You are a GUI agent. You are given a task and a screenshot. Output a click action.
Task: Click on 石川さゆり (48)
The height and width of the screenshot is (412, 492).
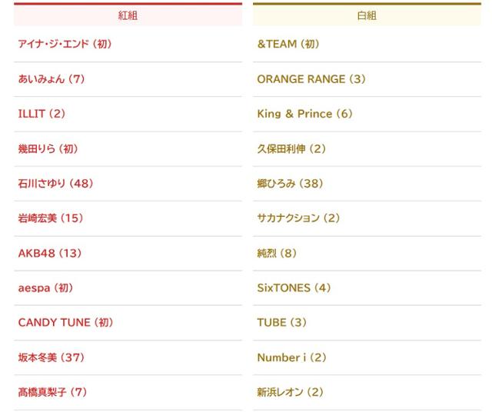(x=55, y=184)
